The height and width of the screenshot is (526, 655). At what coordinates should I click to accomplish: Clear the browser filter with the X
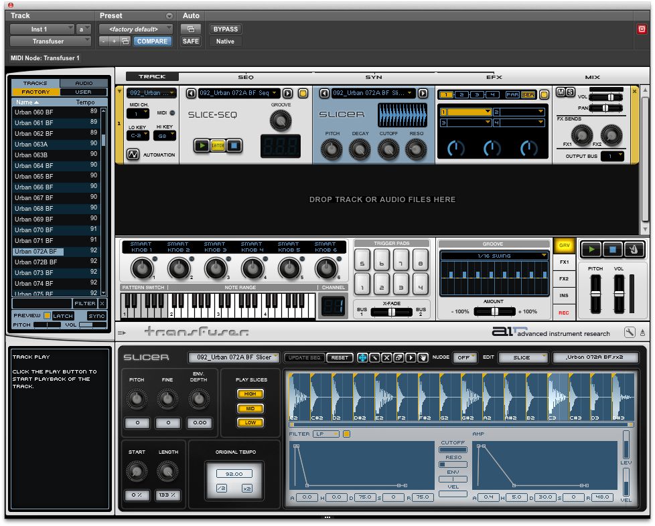(102, 304)
